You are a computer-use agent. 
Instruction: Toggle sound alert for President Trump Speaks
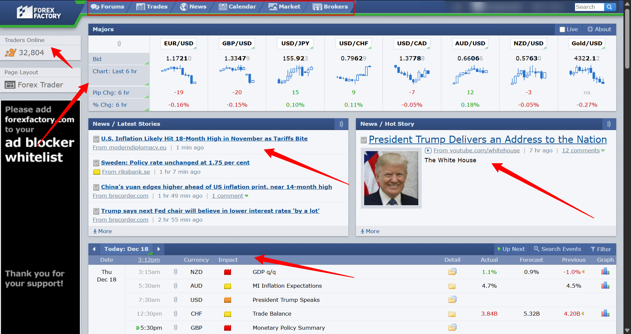coord(175,300)
